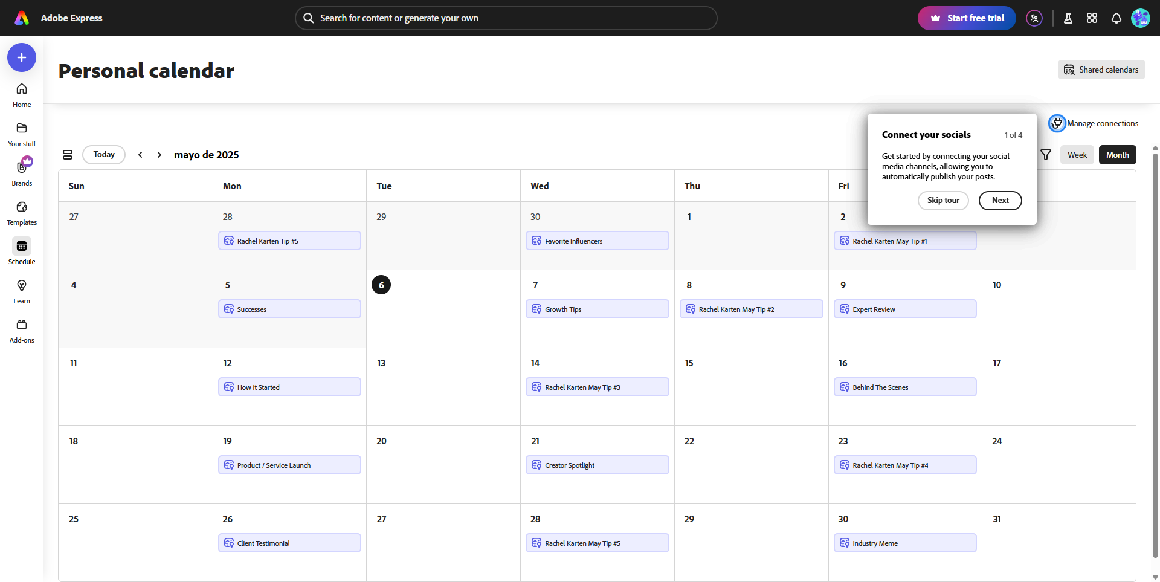Toggle the list view layout icon

point(68,155)
